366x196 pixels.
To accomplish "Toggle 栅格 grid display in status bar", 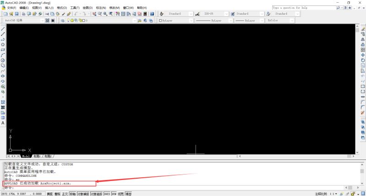I will [x=58, y=194].
